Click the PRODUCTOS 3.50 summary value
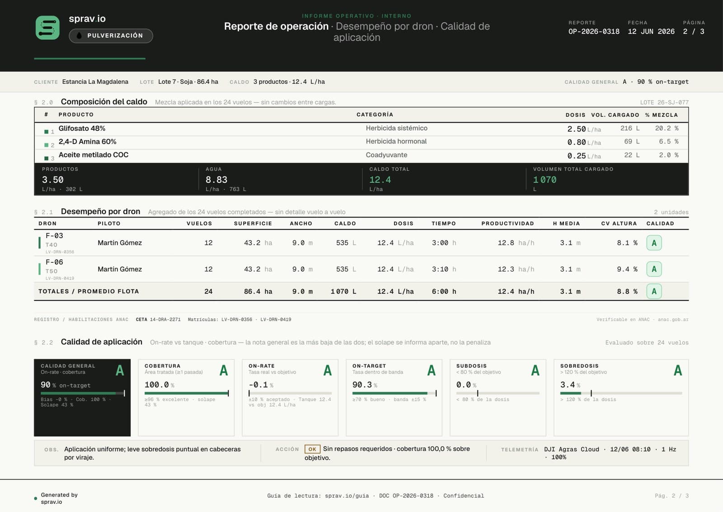The image size is (723, 512). [53, 180]
